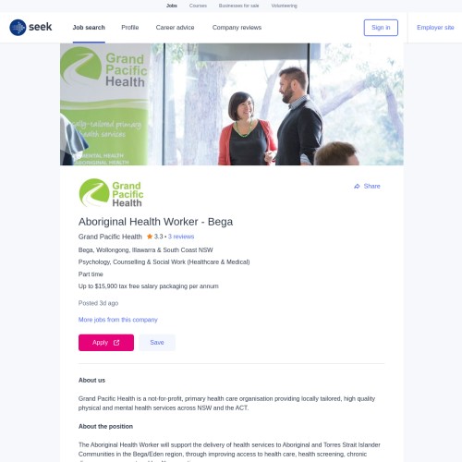Click the SEEK logo icon

tap(18, 28)
